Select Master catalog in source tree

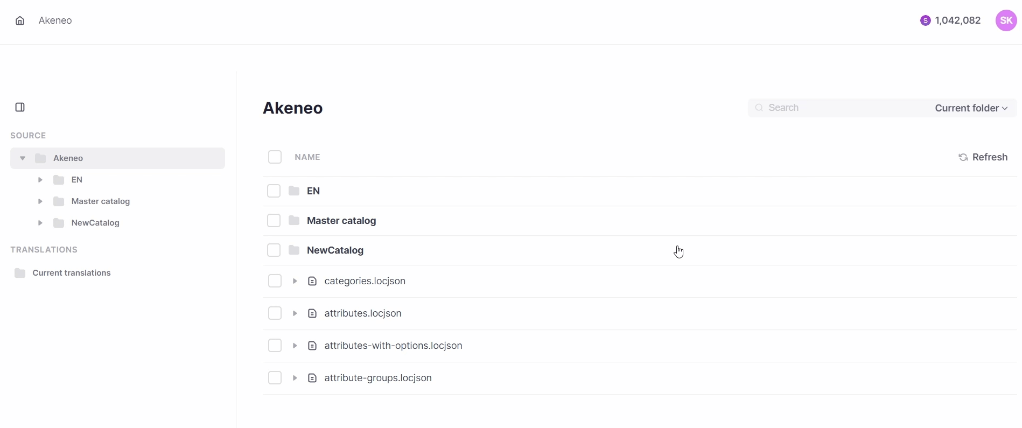(101, 201)
